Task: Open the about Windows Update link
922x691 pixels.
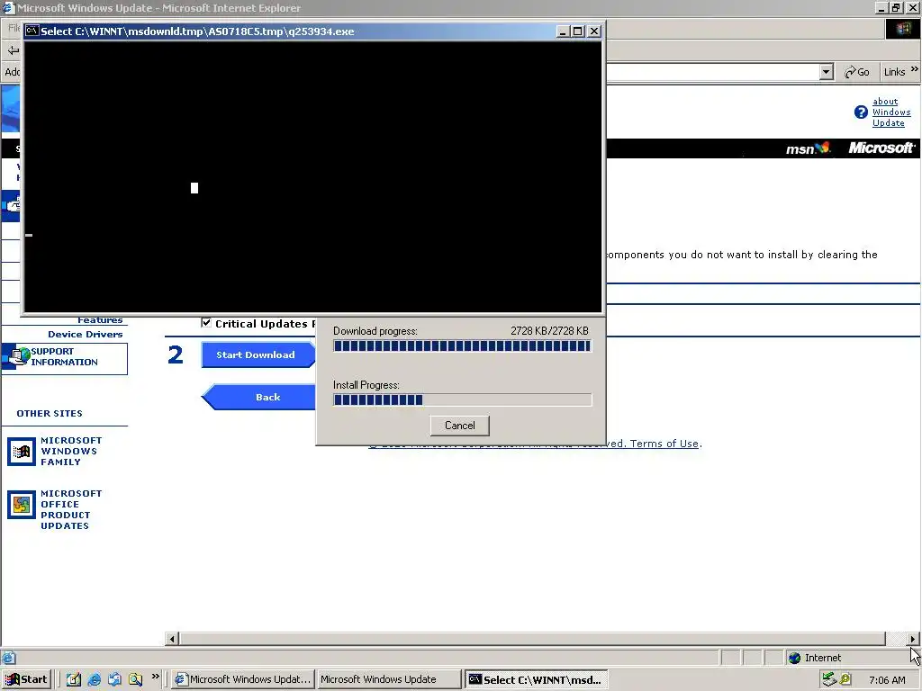Action: (890, 112)
